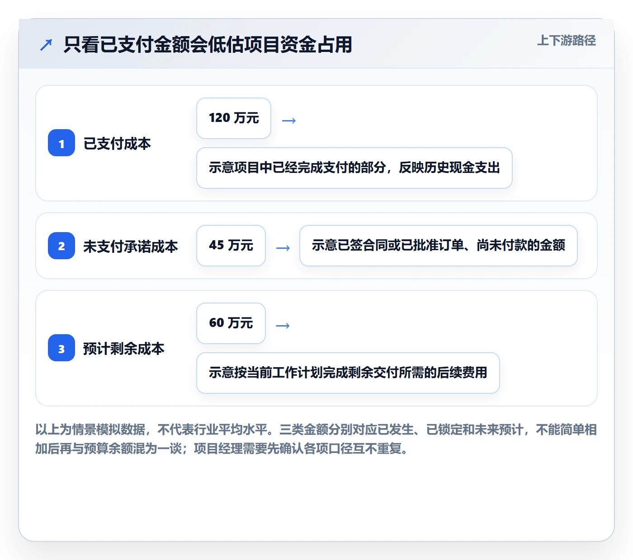Click the number 3 badge for 预计剩余成本
Screen dimensions: 633x560
(x=61, y=348)
